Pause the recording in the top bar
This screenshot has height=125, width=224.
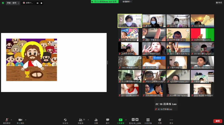(37, 3)
